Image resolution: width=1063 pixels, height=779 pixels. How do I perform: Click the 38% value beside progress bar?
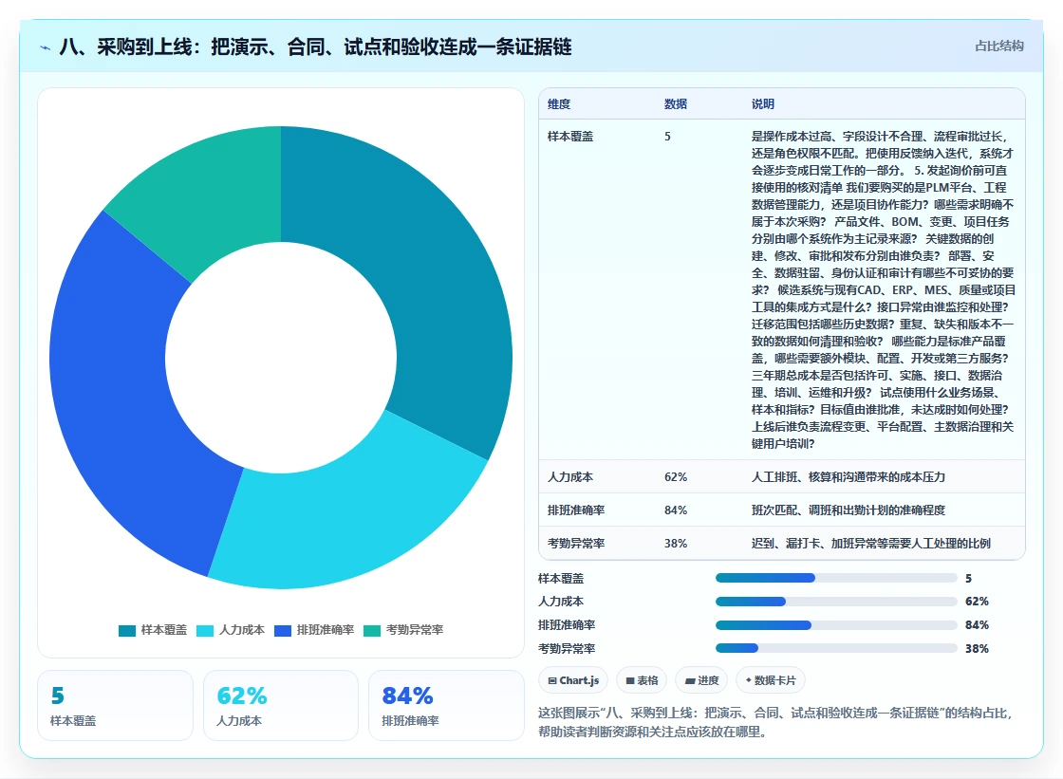[x=977, y=648]
